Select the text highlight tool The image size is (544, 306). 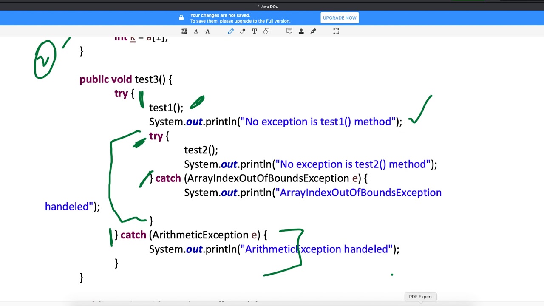pyautogui.click(x=184, y=31)
